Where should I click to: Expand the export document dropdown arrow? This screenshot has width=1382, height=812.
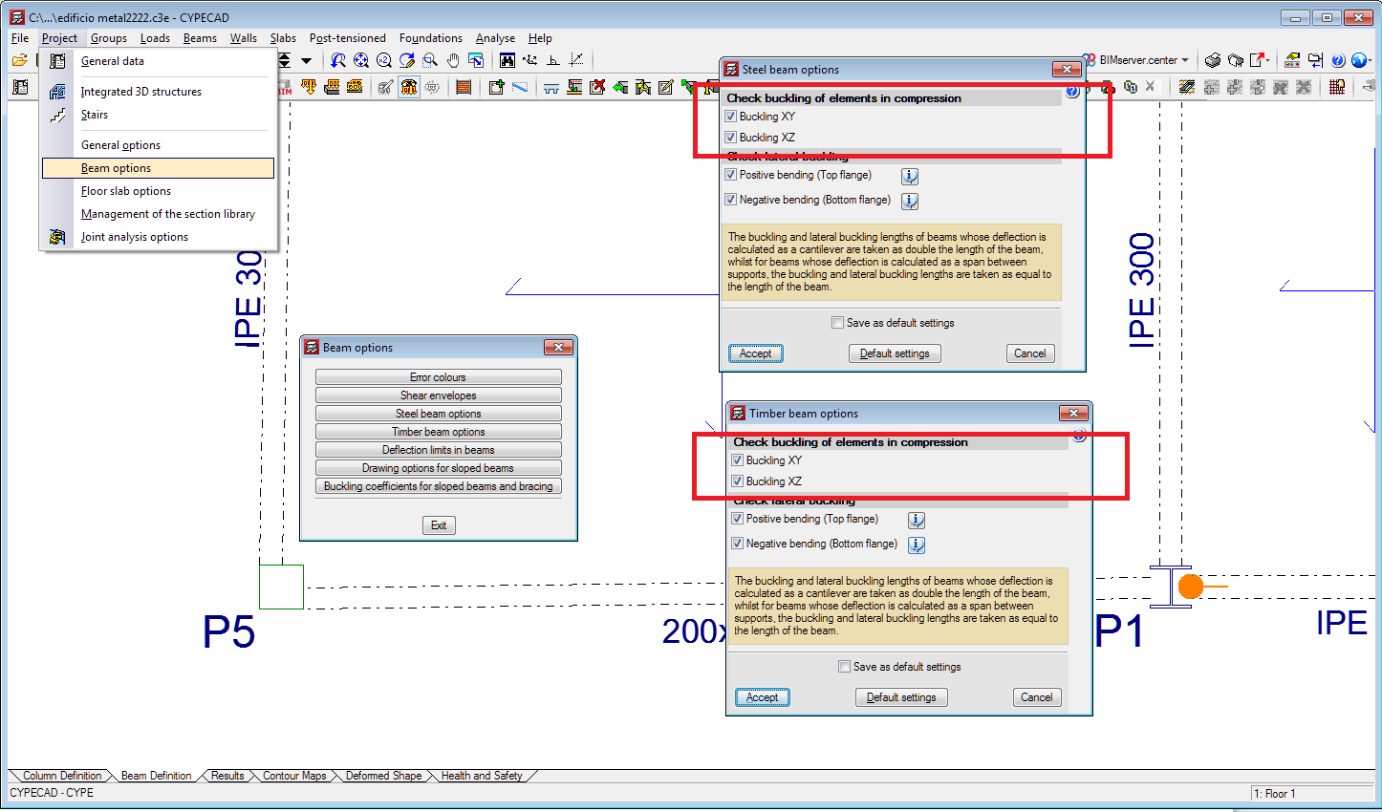tap(1268, 59)
